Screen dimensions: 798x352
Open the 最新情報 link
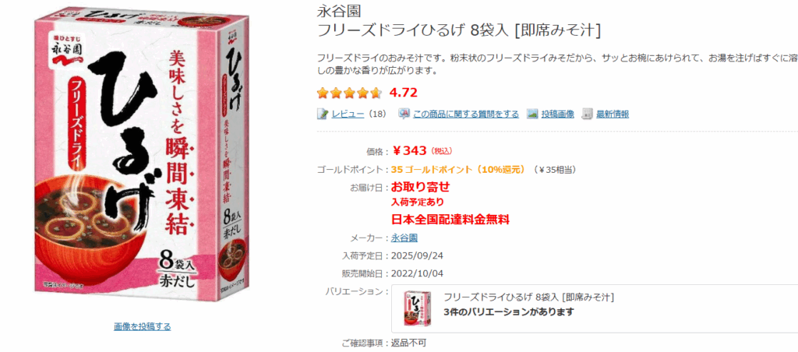coord(613,114)
